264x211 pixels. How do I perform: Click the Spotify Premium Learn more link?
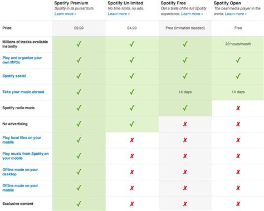click(x=65, y=14)
